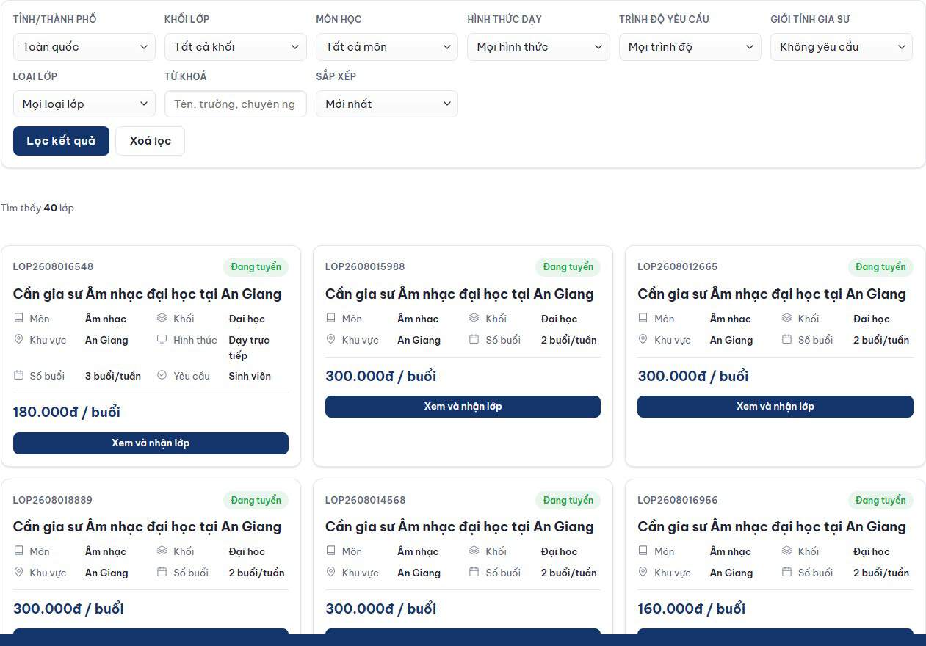Click the monitor icon beside Hình thức

[x=162, y=340]
